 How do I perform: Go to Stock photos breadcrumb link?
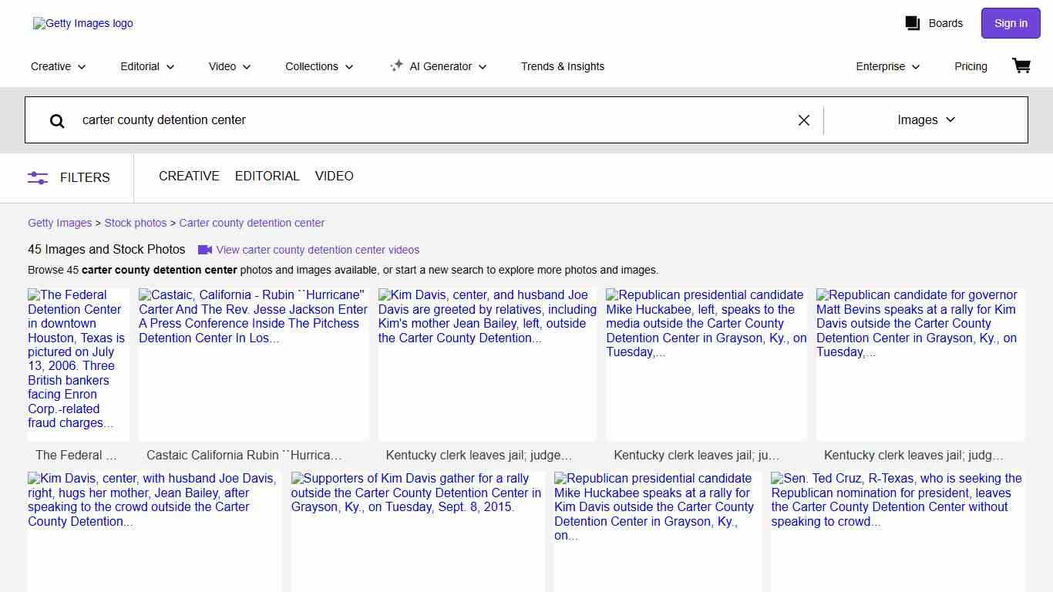(136, 223)
